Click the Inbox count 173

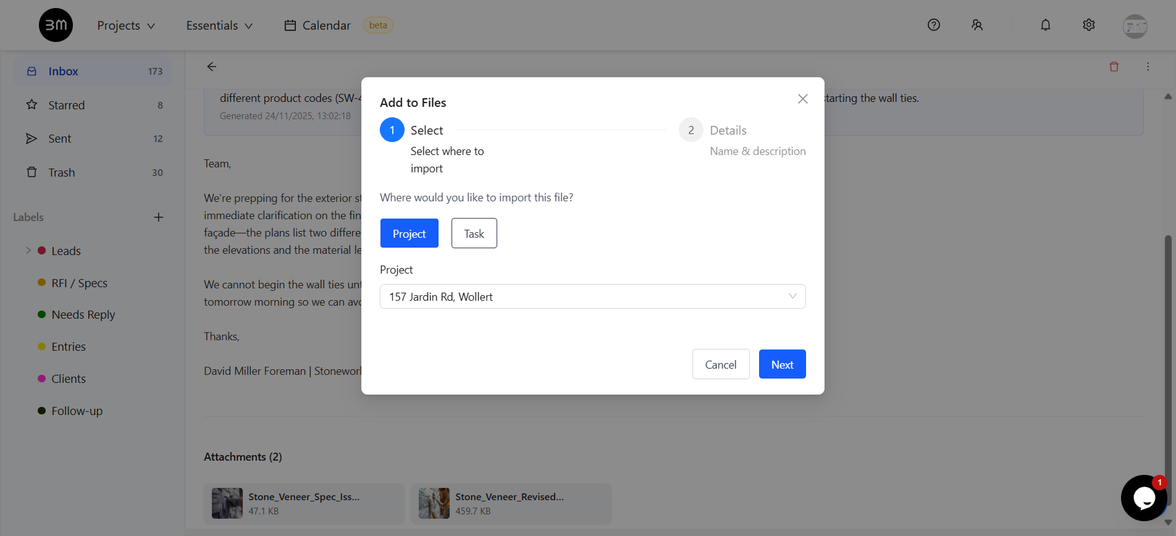point(155,72)
